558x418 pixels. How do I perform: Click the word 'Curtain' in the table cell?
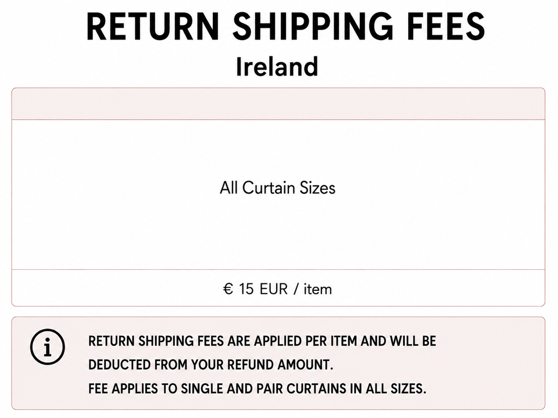tap(269, 188)
